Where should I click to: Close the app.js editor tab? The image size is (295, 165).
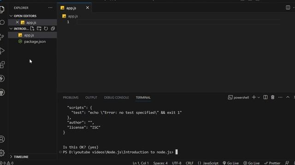(88, 8)
